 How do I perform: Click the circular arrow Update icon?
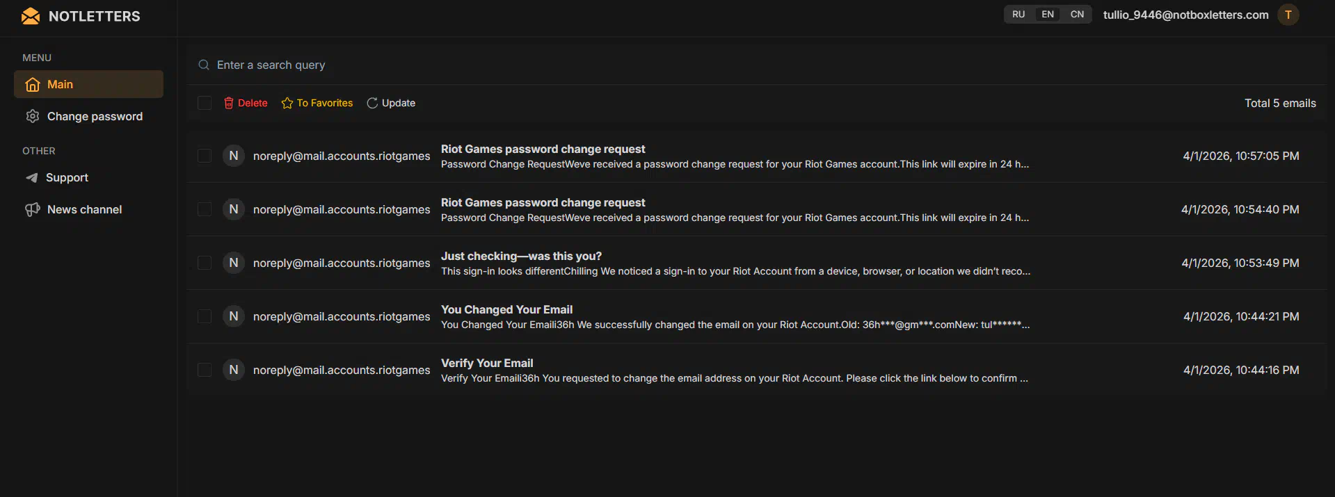coord(372,103)
